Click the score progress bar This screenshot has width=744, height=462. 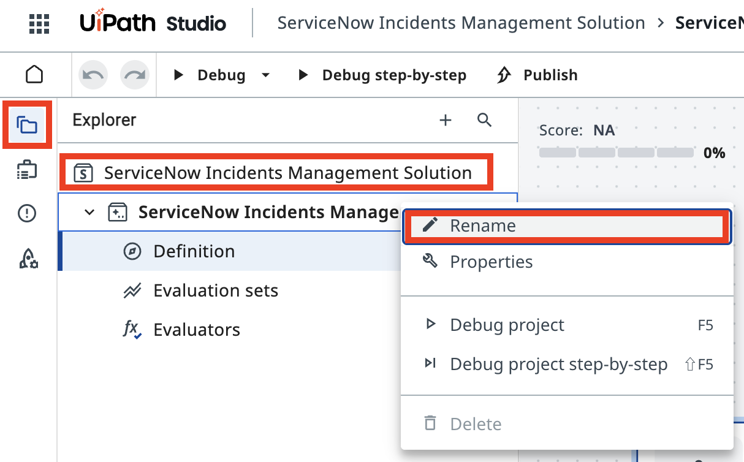tap(617, 153)
